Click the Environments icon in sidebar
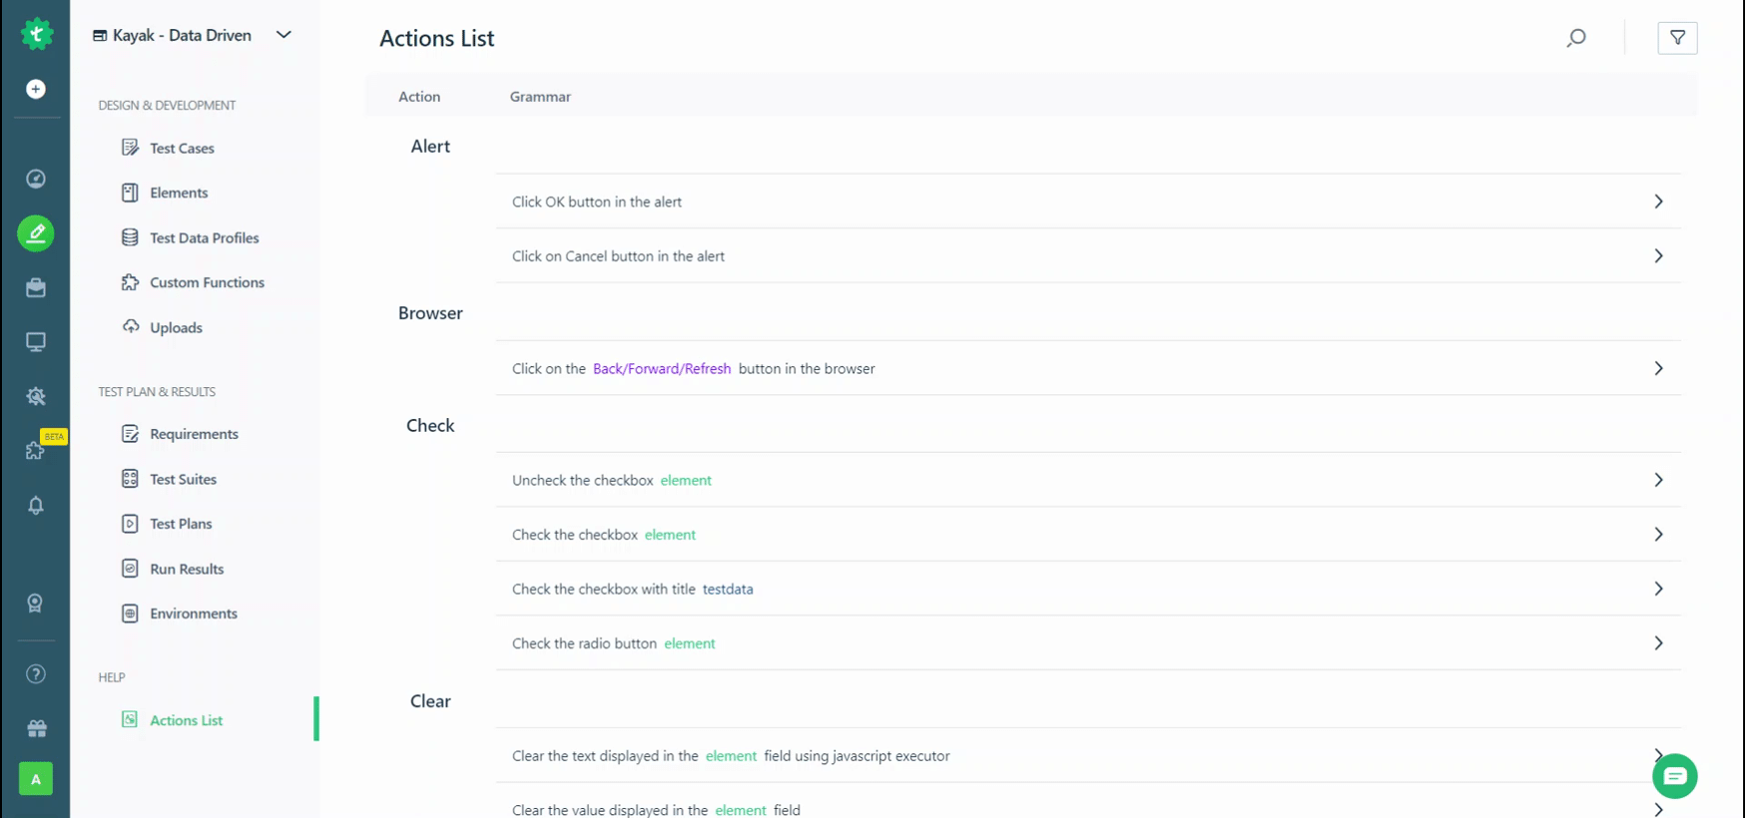 [130, 613]
